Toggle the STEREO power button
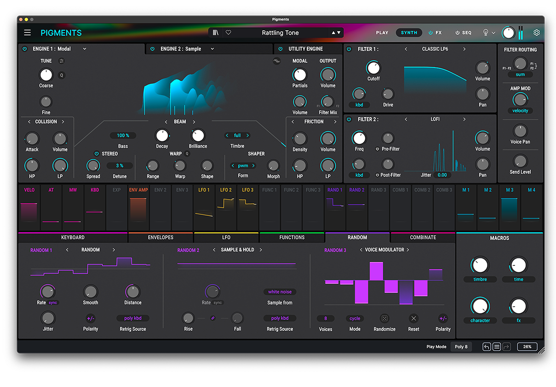This screenshot has width=556, height=387. coord(97,154)
